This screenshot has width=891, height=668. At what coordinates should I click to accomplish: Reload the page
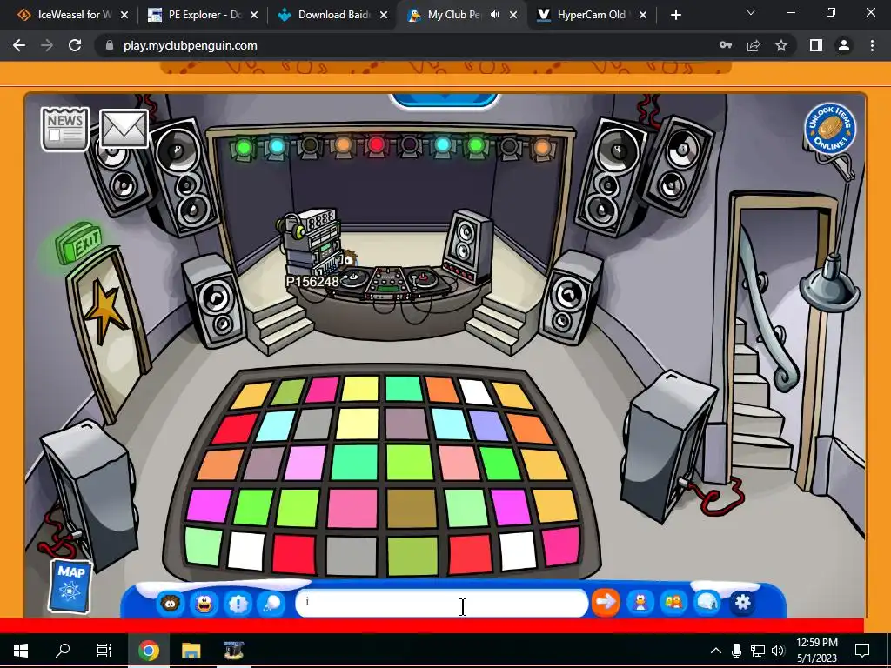(x=75, y=45)
